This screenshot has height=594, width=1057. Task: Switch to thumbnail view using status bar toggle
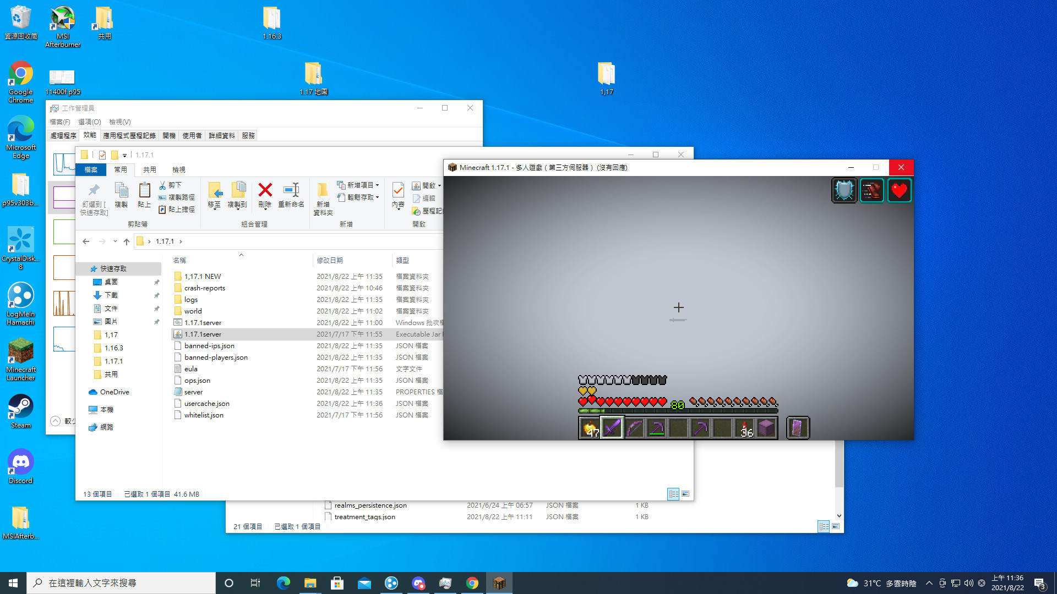coord(686,494)
